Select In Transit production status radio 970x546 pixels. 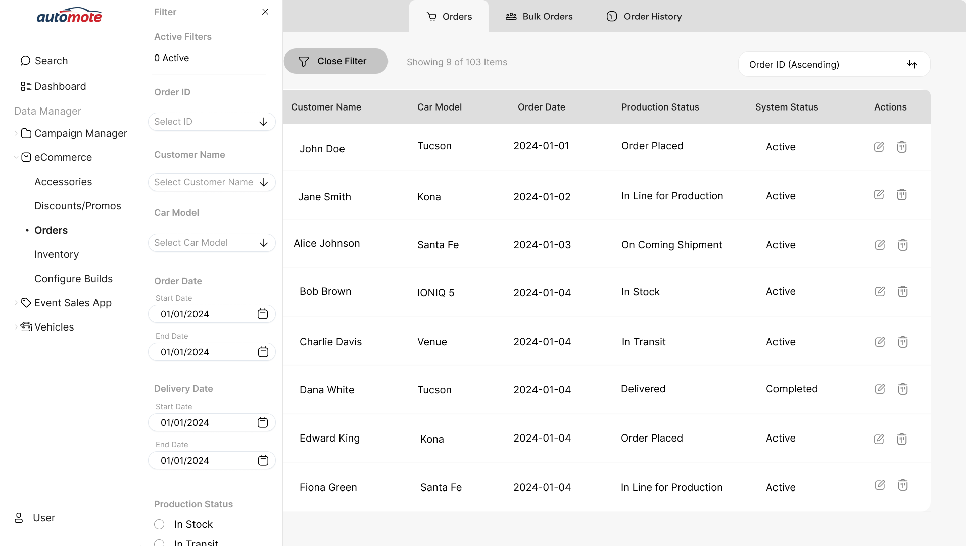pyautogui.click(x=159, y=543)
